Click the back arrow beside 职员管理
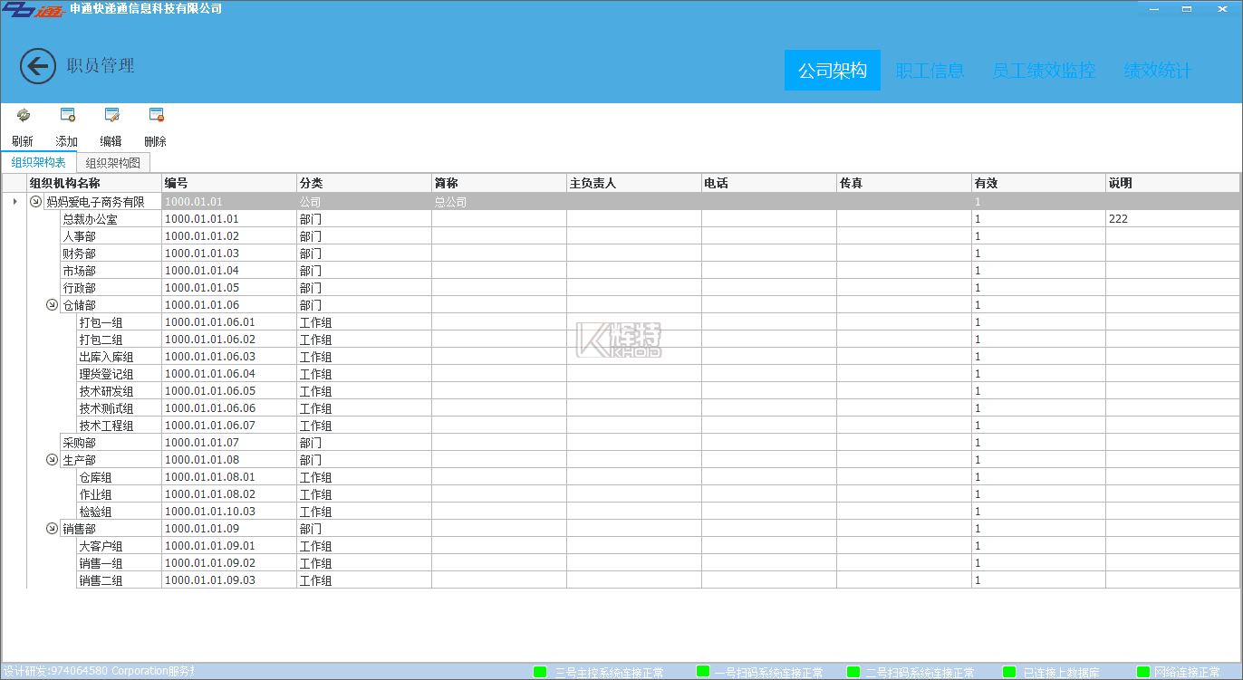The width and height of the screenshot is (1243, 680). click(x=38, y=66)
